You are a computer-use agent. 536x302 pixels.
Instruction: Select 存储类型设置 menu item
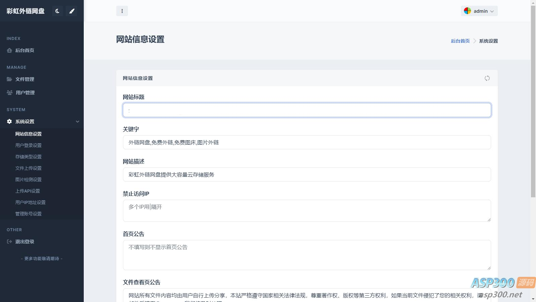(x=28, y=157)
